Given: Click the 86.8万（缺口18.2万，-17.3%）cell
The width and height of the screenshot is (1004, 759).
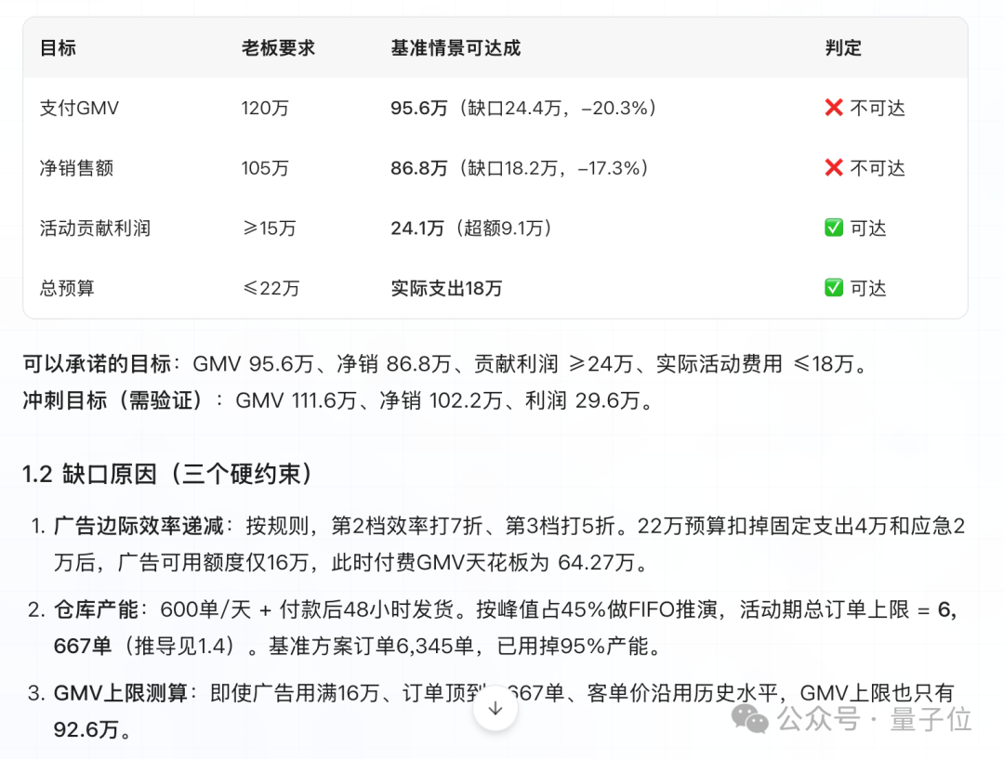Looking at the screenshot, I should [520, 168].
